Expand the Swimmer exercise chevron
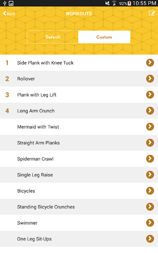Image resolution: width=158 pixels, height=253 pixels. [150, 223]
